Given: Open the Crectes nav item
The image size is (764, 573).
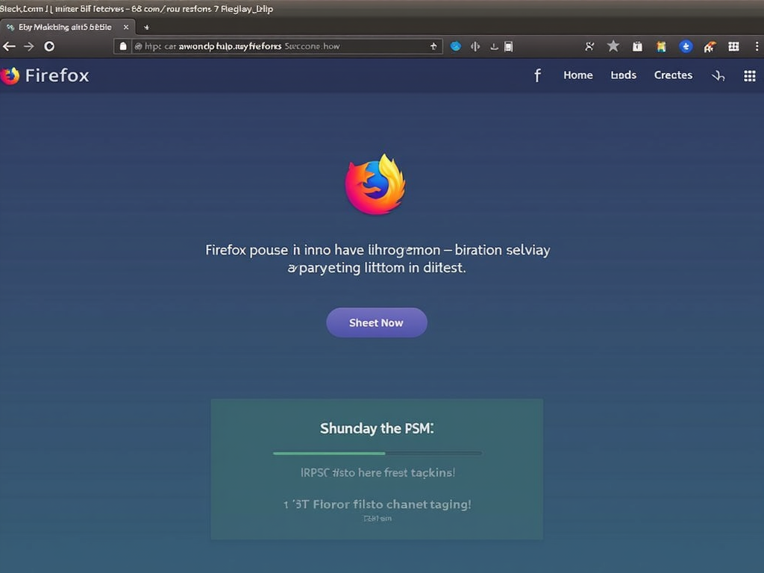Looking at the screenshot, I should pyautogui.click(x=673, y=75).
